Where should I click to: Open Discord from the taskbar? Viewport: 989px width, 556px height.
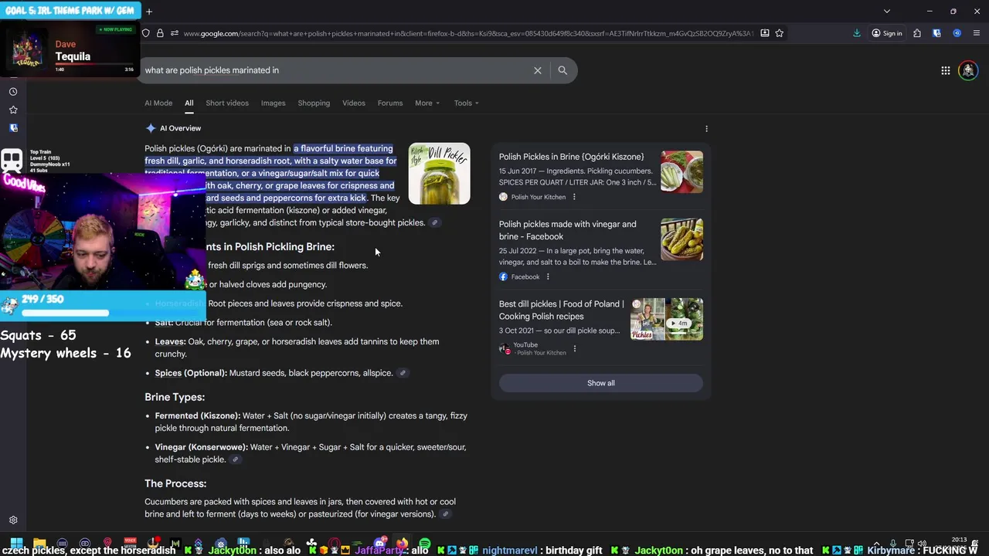(x=379, y=544)
